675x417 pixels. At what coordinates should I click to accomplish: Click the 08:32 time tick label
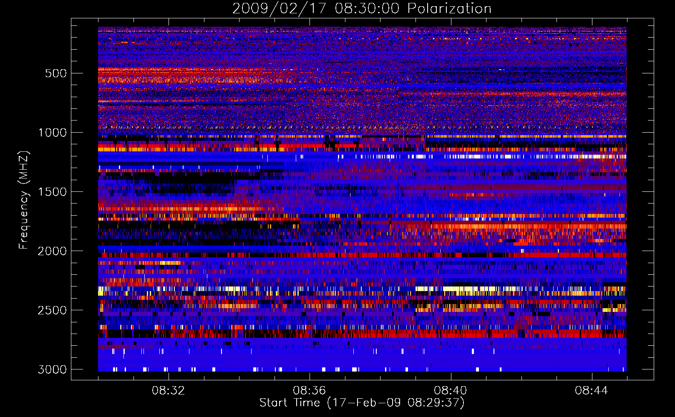pos(168,391)
